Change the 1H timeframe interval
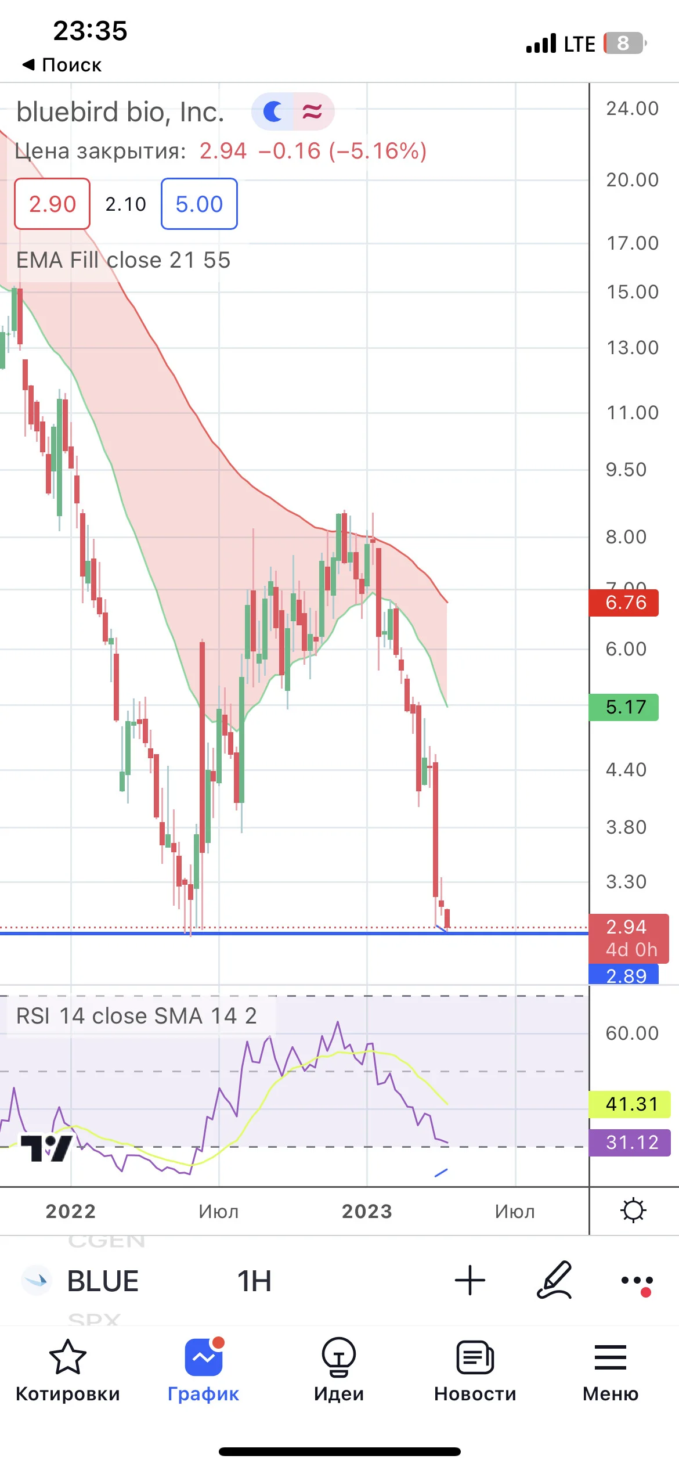The width and height of the screenshot is (679, 1470). point(254,1281)
